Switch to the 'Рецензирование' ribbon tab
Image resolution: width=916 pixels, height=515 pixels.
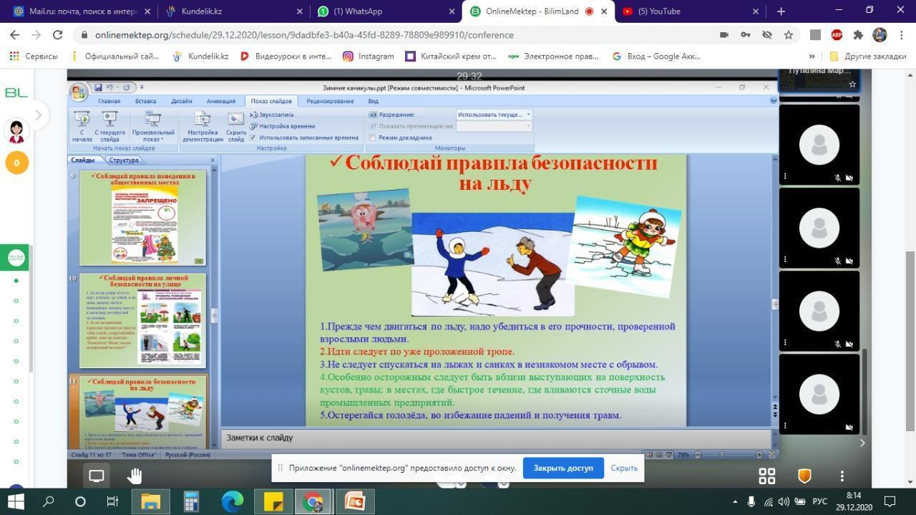(x=330, y=101)
